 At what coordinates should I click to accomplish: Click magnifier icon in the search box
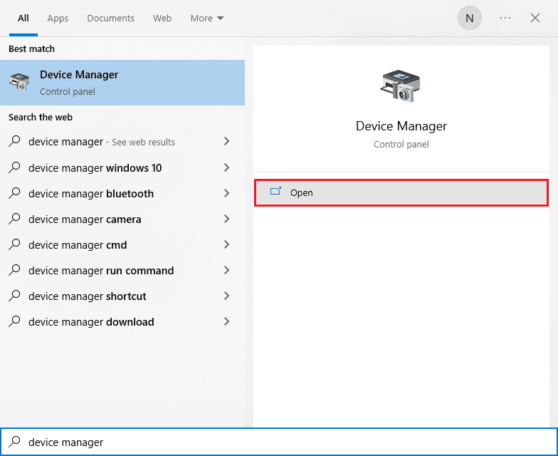(x=14, y=442)
